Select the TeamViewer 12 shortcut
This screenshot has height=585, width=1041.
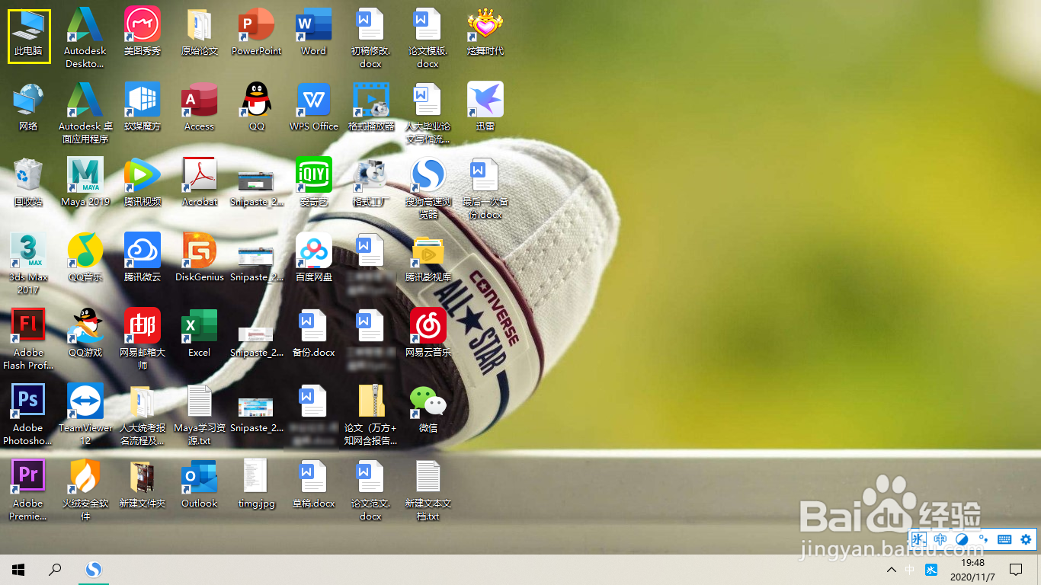tap(85, 414)
